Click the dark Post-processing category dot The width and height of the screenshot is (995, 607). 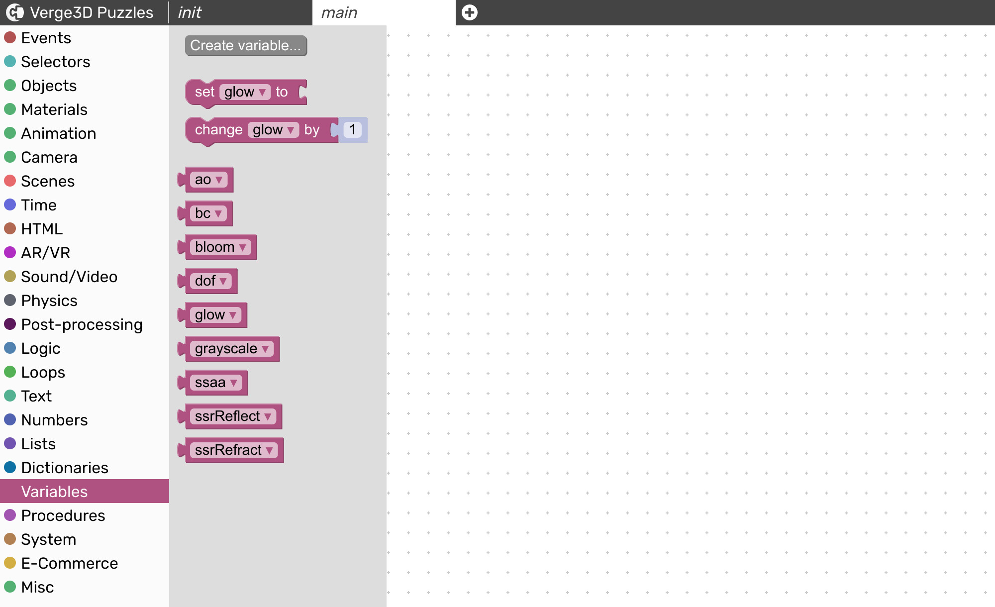pos(10,324)
